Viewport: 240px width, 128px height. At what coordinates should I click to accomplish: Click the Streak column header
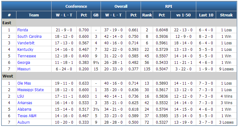tap(226, 15)
